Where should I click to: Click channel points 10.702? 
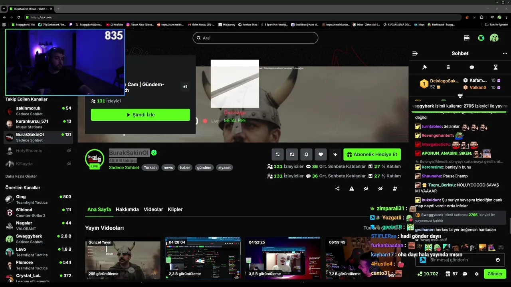click(428, 274)
